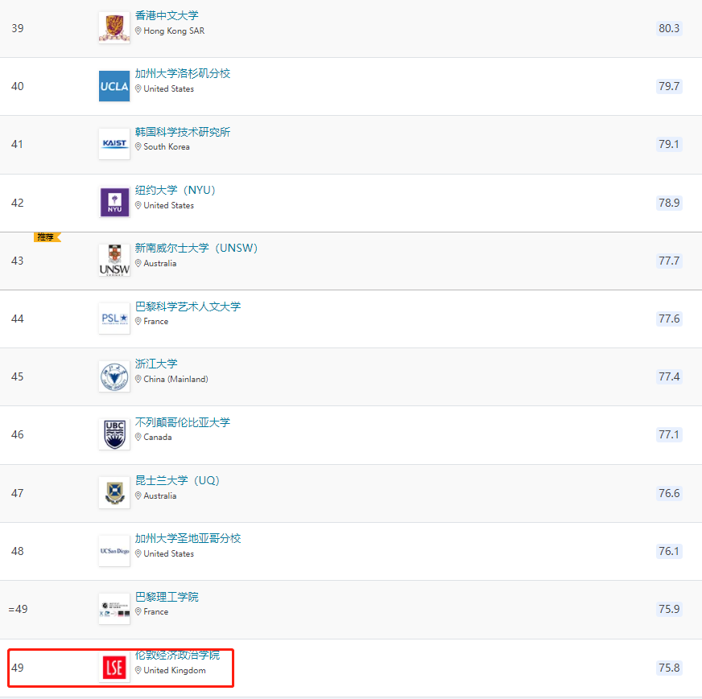
Task: Open 加州大学洛杉矶分校 university page
Action: coord(183,73)
